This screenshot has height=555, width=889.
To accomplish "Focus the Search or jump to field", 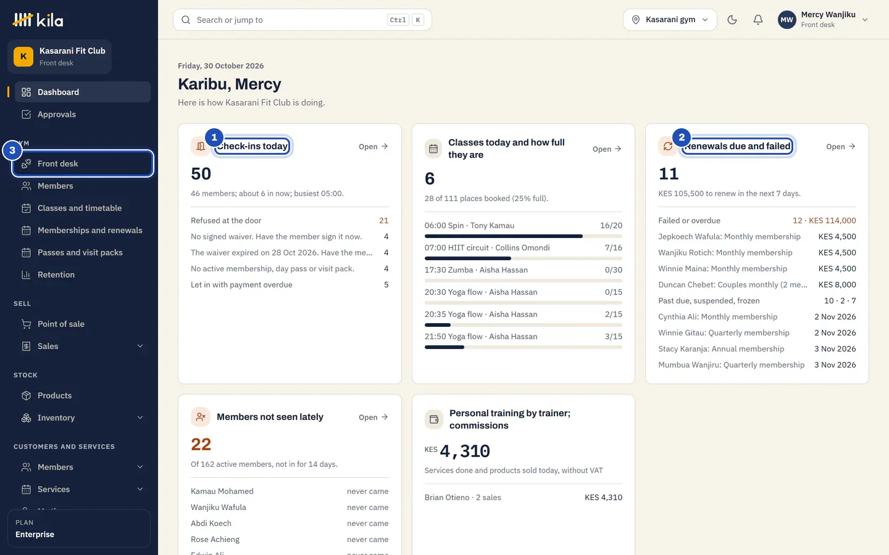I will [x=303, y=20].
